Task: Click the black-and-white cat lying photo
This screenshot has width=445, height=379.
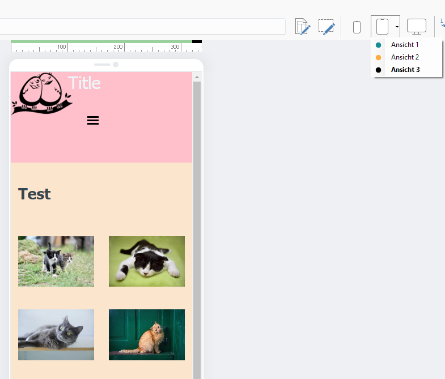Action: [x=147, y=261]
